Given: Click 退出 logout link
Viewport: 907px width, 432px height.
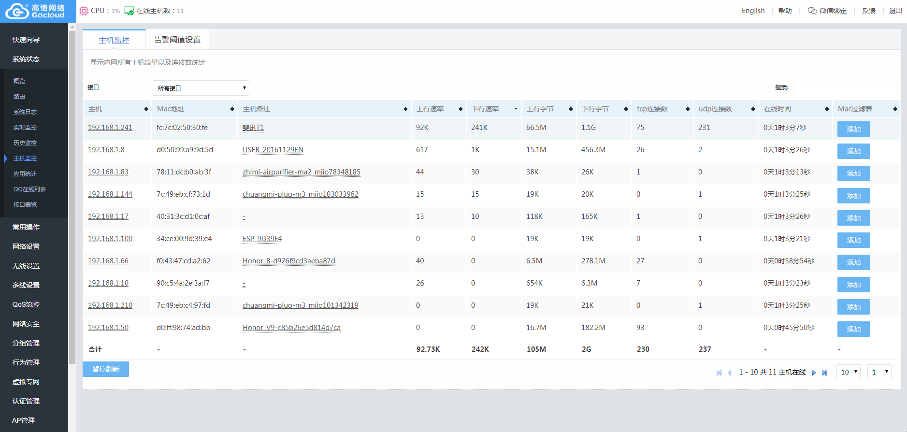Looking at the screenshot, I should point(896,11).
